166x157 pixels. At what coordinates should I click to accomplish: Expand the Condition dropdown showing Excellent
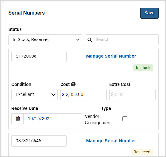[35, 95]
